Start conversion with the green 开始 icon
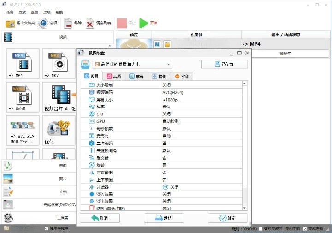Screen dimensions: 332x233 point(143,23)
